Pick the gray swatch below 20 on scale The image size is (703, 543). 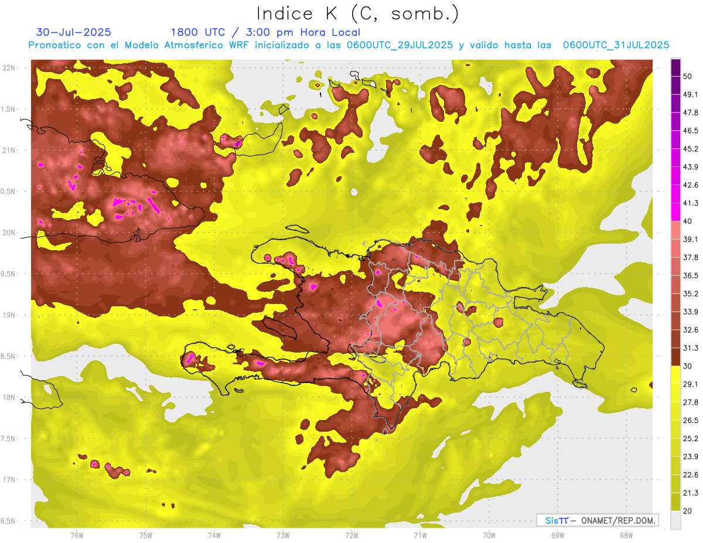tap(675, 520)
